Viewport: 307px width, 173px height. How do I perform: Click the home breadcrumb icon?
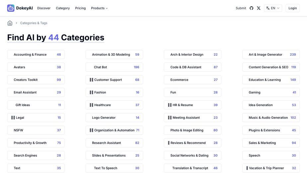click(10, 23)
